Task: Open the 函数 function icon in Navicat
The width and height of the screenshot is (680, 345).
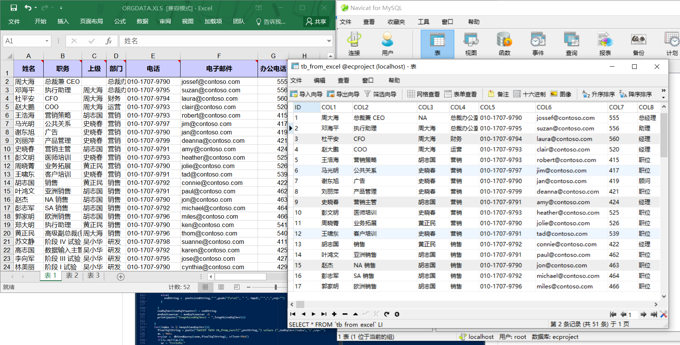Action: click(x=504, y=44)
